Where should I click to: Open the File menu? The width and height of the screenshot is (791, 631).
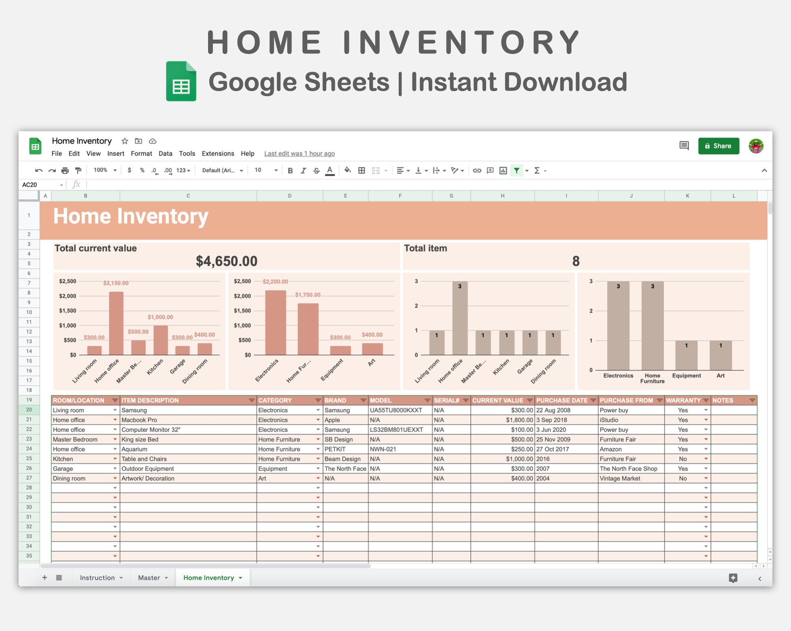pos(57,153)
